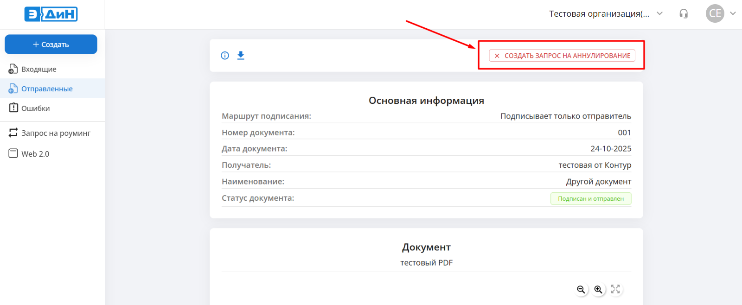Click Создать запрос на аннулирование
The image size is (742, 305).
tap(562, 56)
